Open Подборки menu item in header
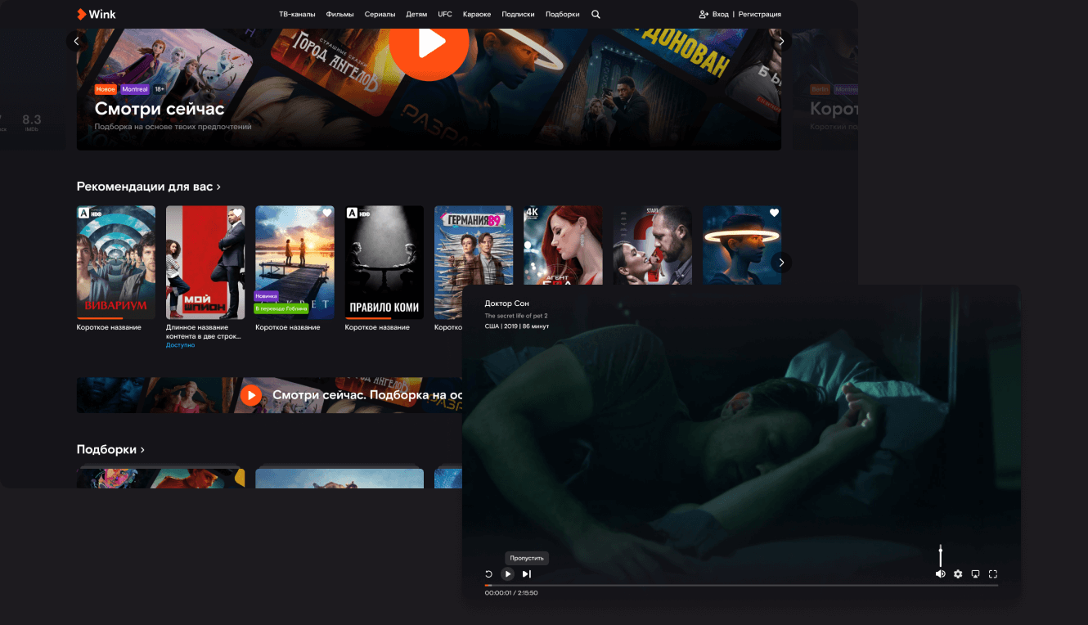Image resolution: width=1088 pixels, height=625 pixels. click(563, 14)
